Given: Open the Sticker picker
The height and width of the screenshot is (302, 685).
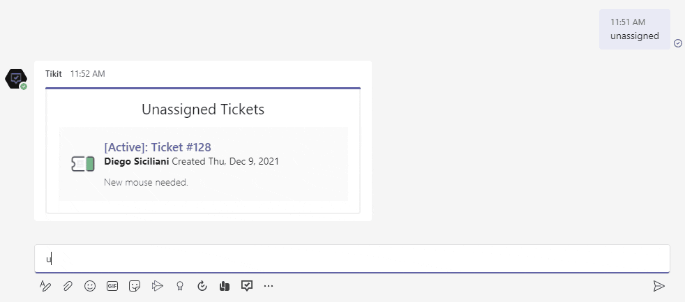Looking at the screenshot, I should (x=135, y=285).
